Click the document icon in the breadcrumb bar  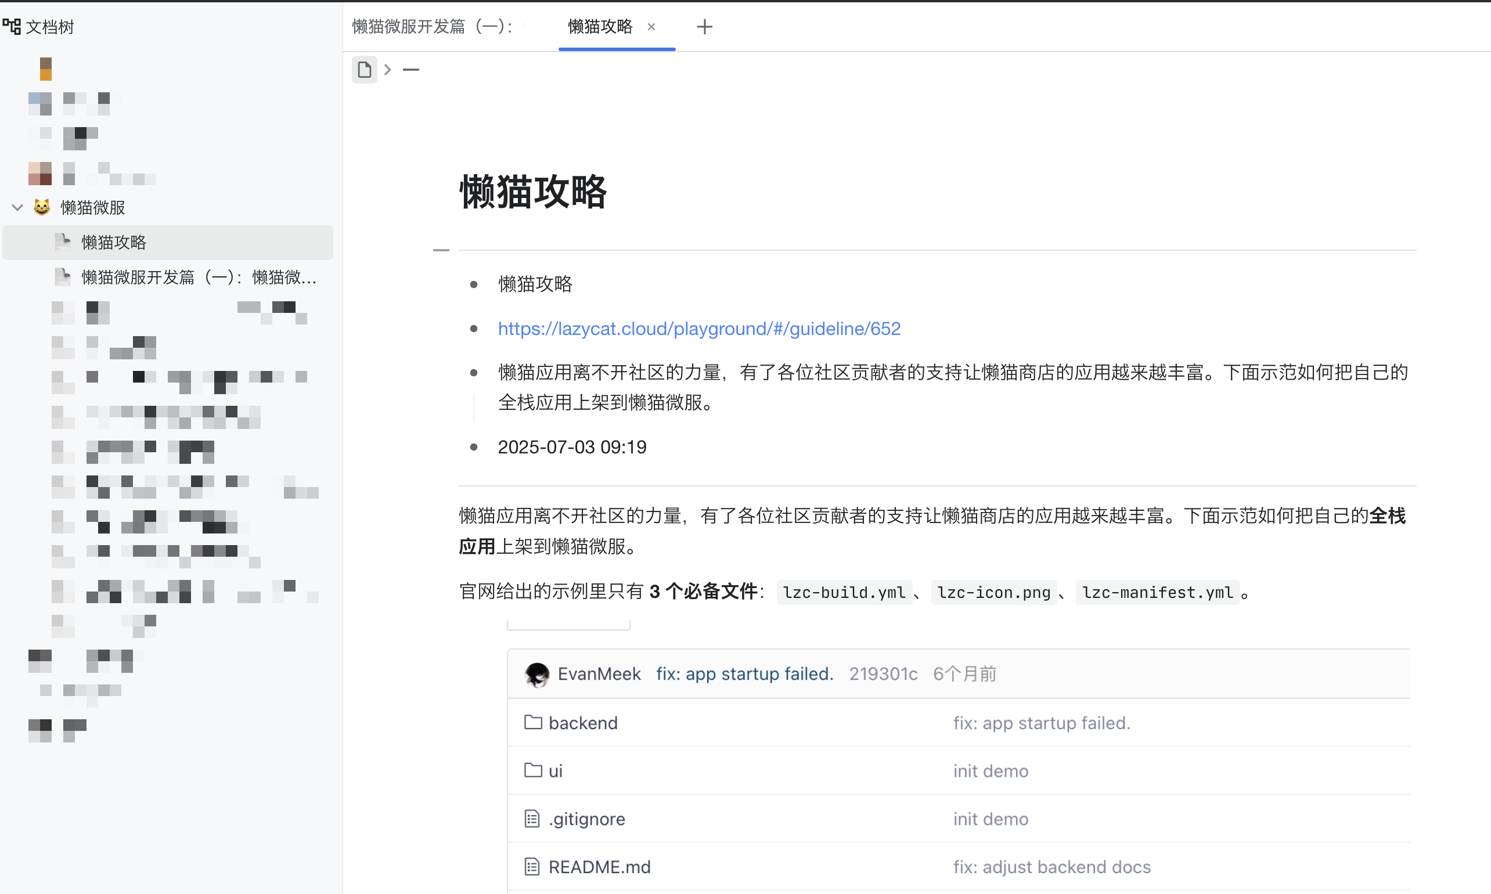(364, 70)
